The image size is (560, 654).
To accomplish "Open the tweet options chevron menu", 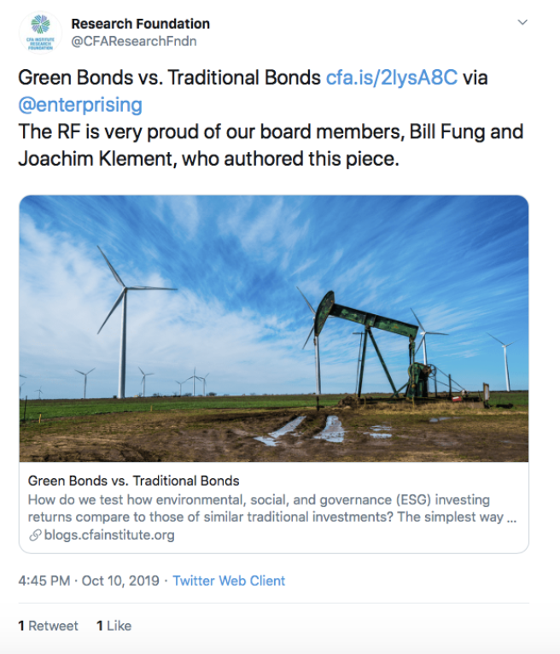I will [522, 22].
